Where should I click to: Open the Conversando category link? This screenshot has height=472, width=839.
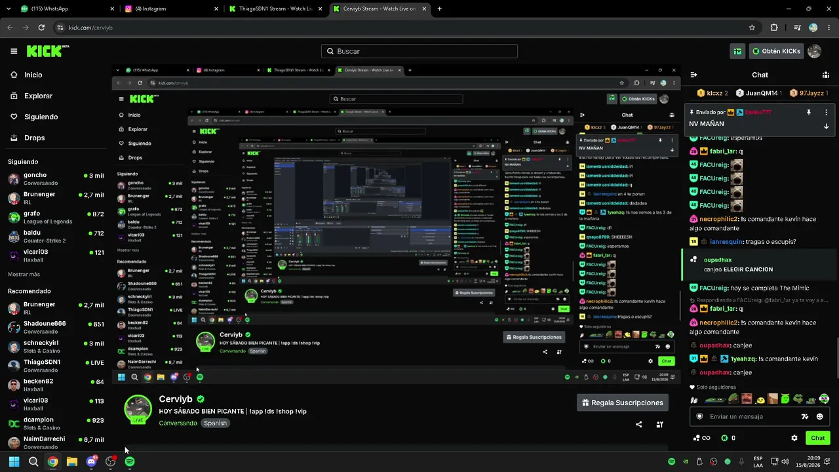click(178, 423)
